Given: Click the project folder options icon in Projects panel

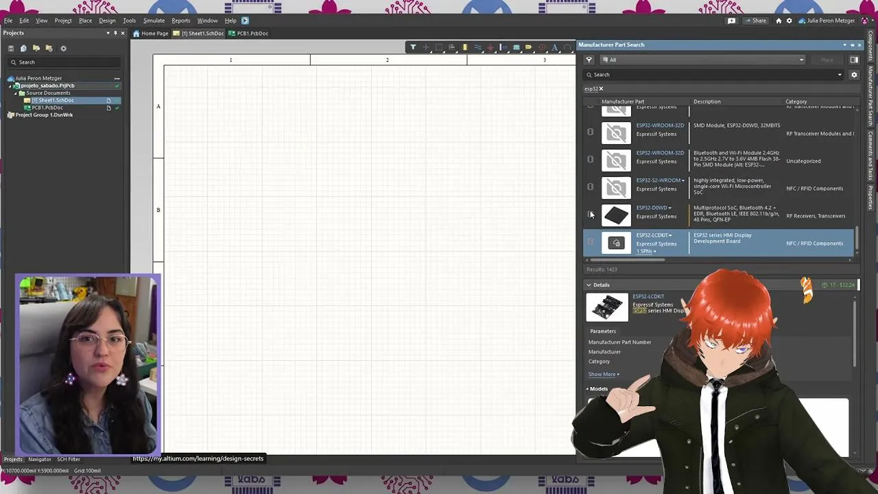Looking at the screenshot, I should pyautogui.click(x=49, y=48).
